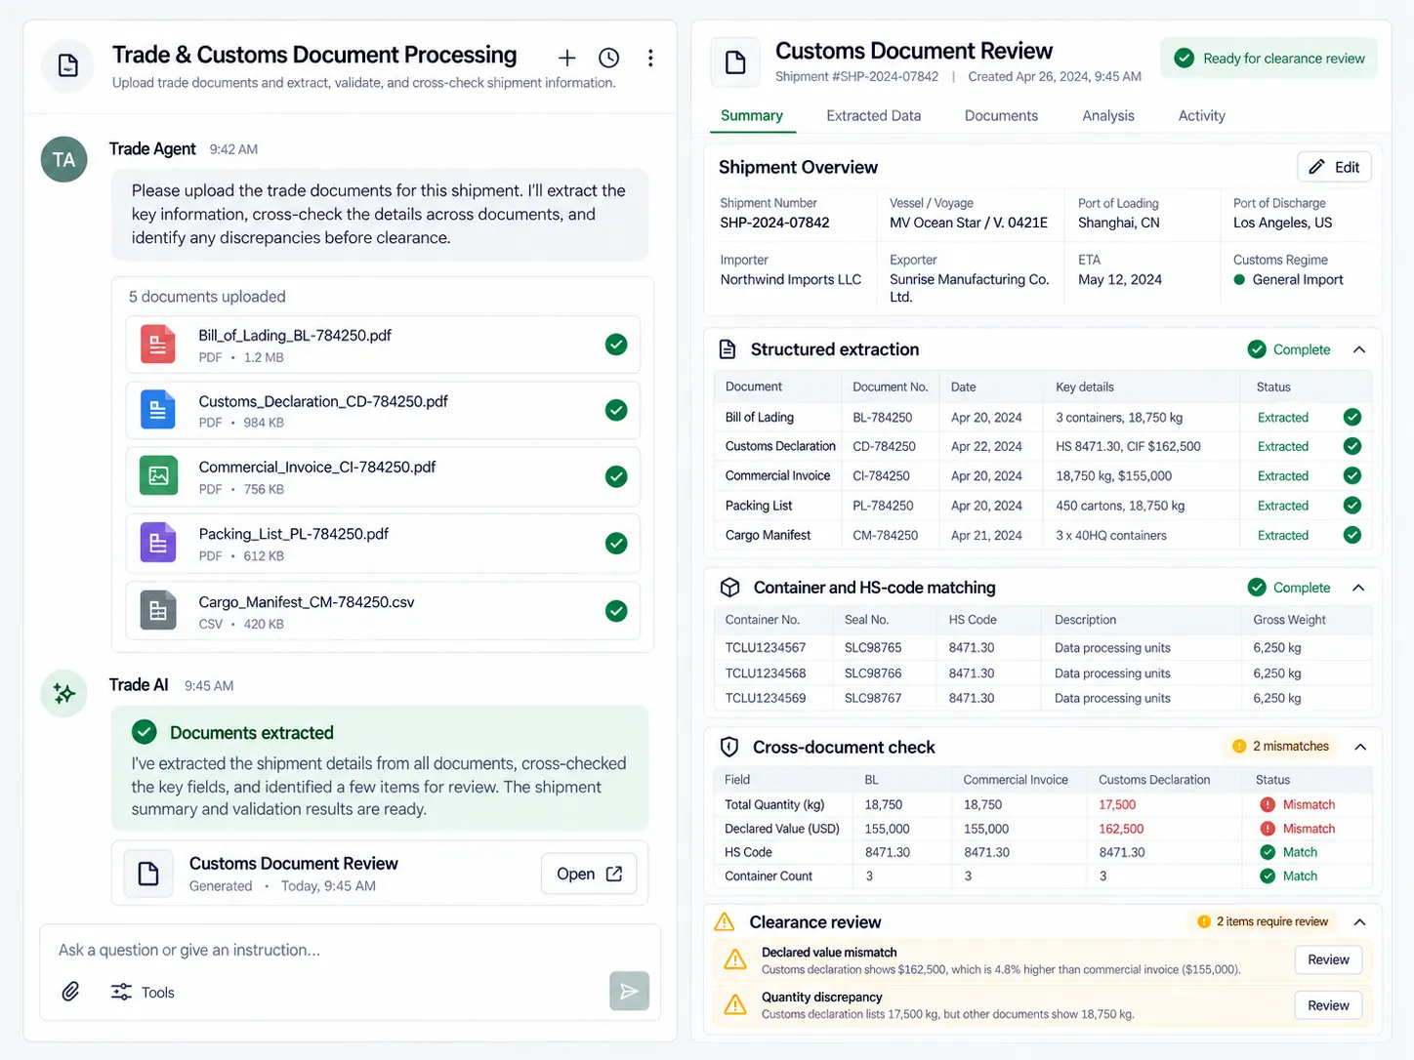Image resolution: width=1414 pixels, height=1060 pixels.
Task: Select the Summary tab
Action: point(752,115)
